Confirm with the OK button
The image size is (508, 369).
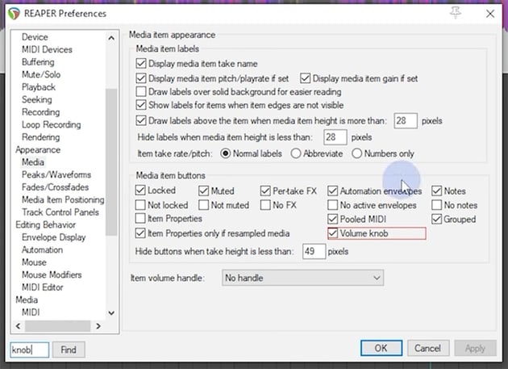pyautogui.click(x=381, y=348)
